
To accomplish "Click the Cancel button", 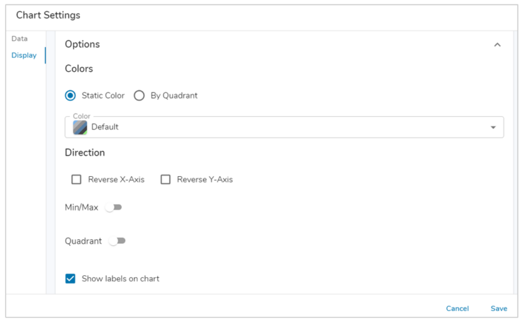I will (457, 309).
